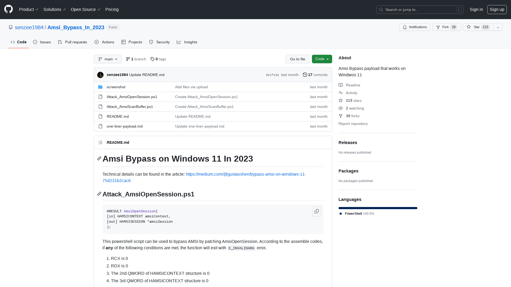Viewport: 511px width, 287px height.
Task: Click the Sign up button
Action: (497, 9)
